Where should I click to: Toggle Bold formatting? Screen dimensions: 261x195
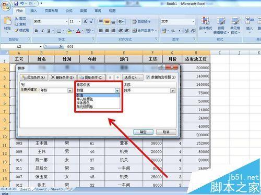(36, 31)
